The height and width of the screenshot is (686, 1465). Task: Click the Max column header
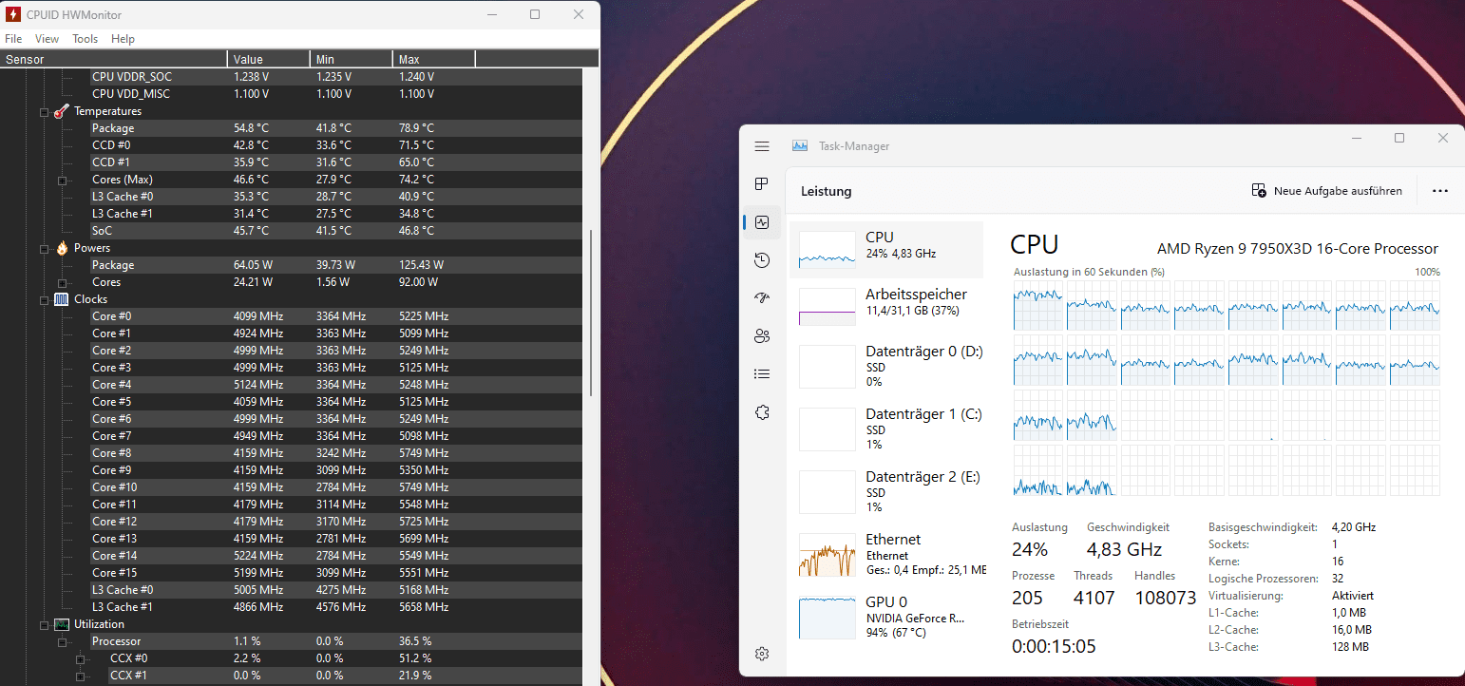(434, 59)
